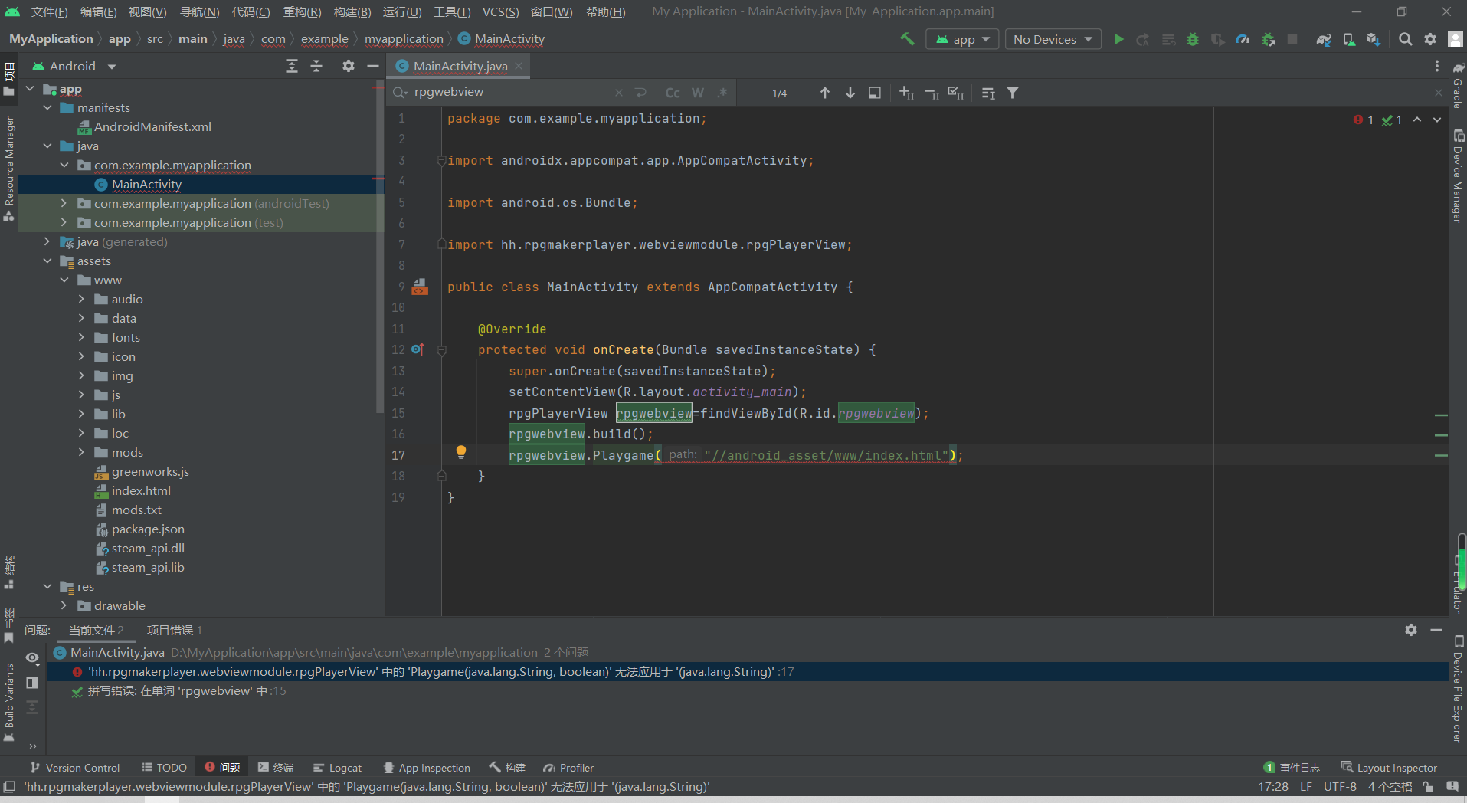Toggle match case Cc in search bar
The height and width of the screenshot is (803, 1467).
672,92
